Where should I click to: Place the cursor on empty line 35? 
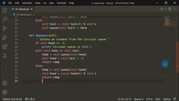click(x=93, y=81)
